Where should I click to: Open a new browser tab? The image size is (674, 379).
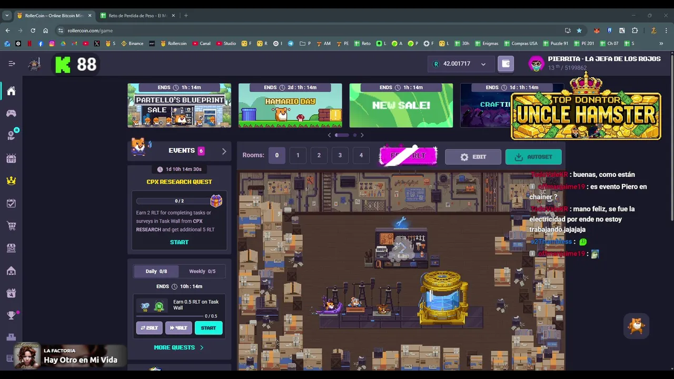pyautogui.click(x=186, y=15)
